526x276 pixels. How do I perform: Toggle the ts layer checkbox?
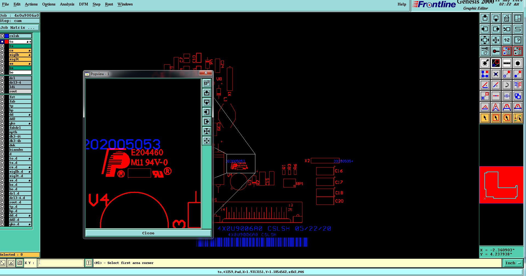point(2,46)
